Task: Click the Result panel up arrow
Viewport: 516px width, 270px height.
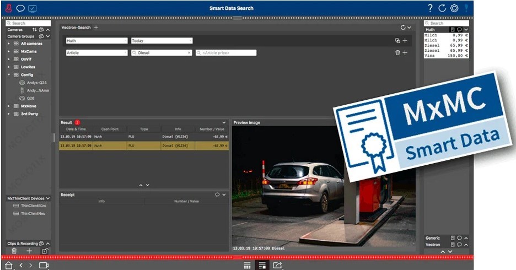Action: [141, 186]
